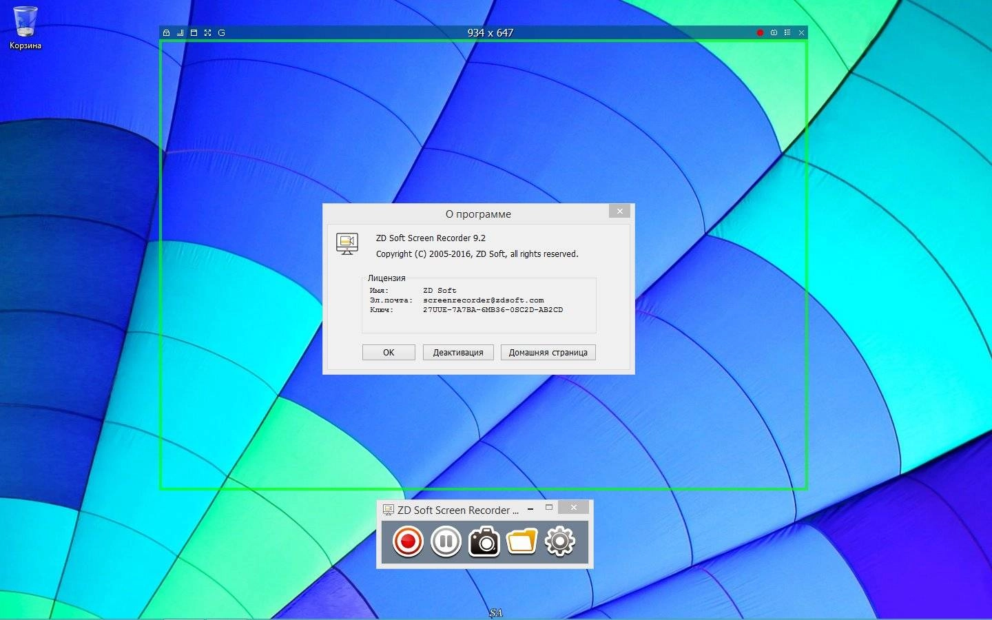992x620 pixels.
Task: Click the fullscreen arrows icon on capture frame
Action: tap(207, 32)
